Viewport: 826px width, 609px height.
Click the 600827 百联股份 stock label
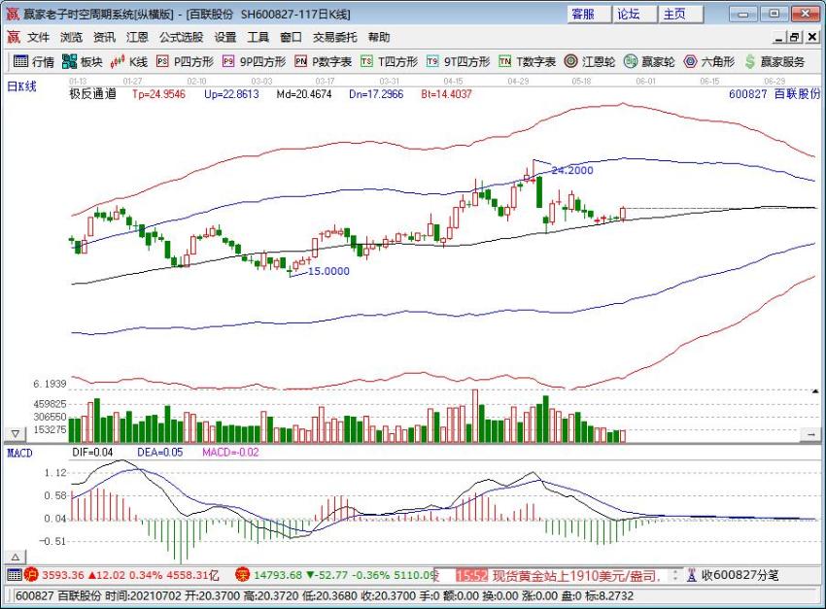[x=774, y=94]
